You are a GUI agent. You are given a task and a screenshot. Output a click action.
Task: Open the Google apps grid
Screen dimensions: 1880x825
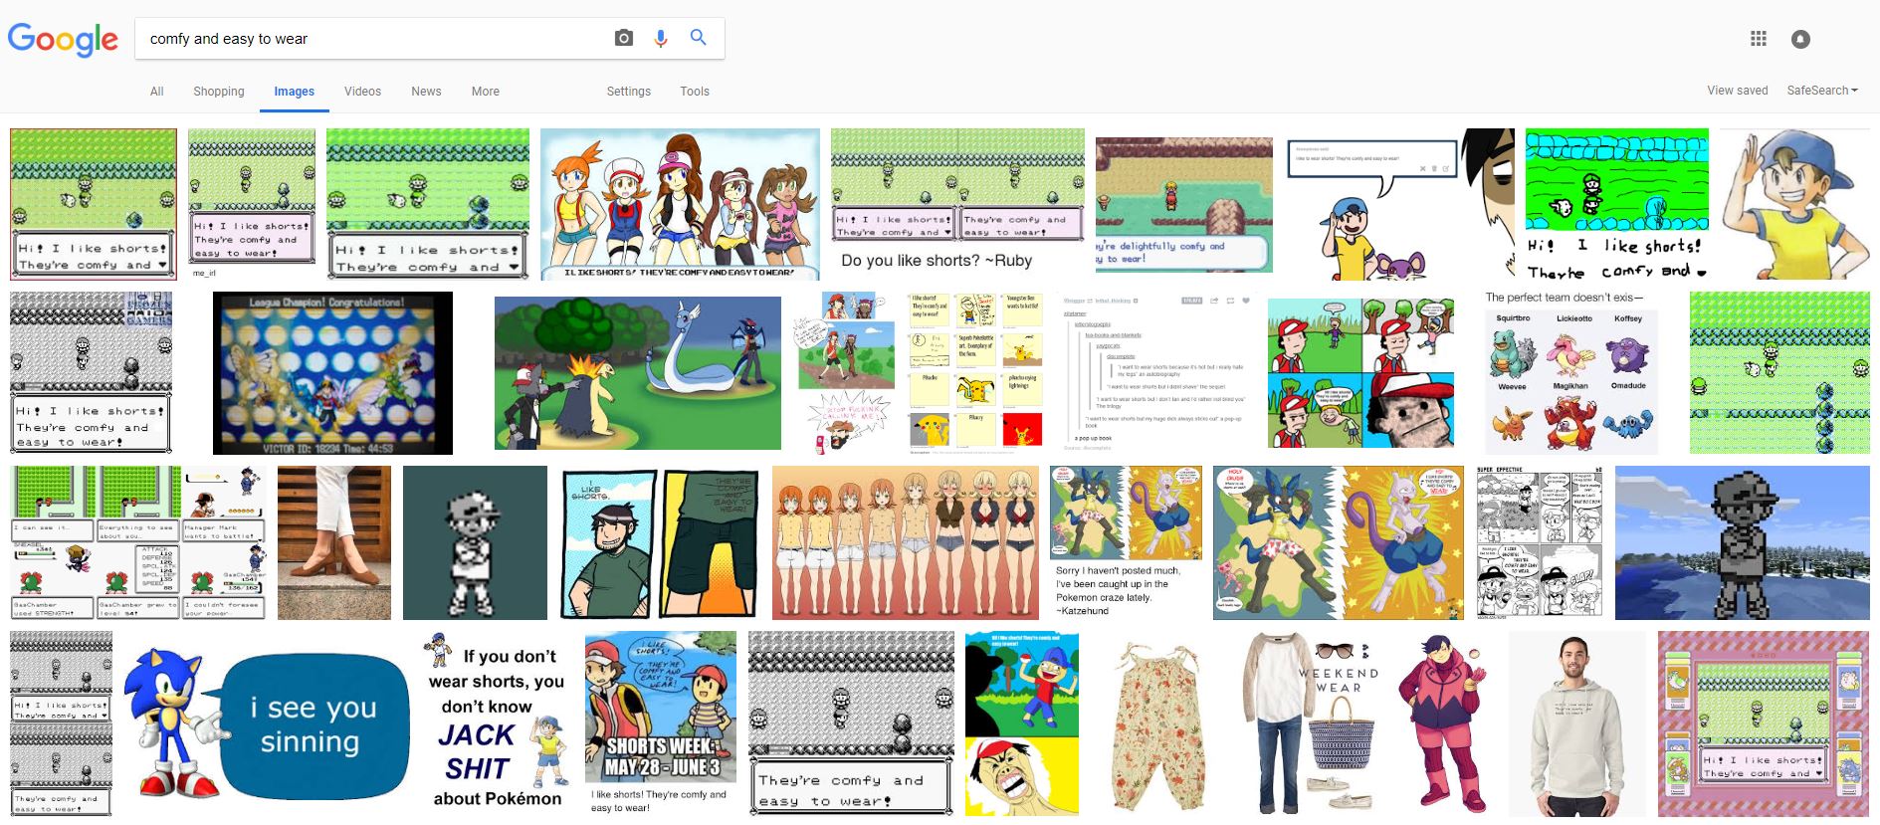pyautogui.click(x=1759, y=39)
